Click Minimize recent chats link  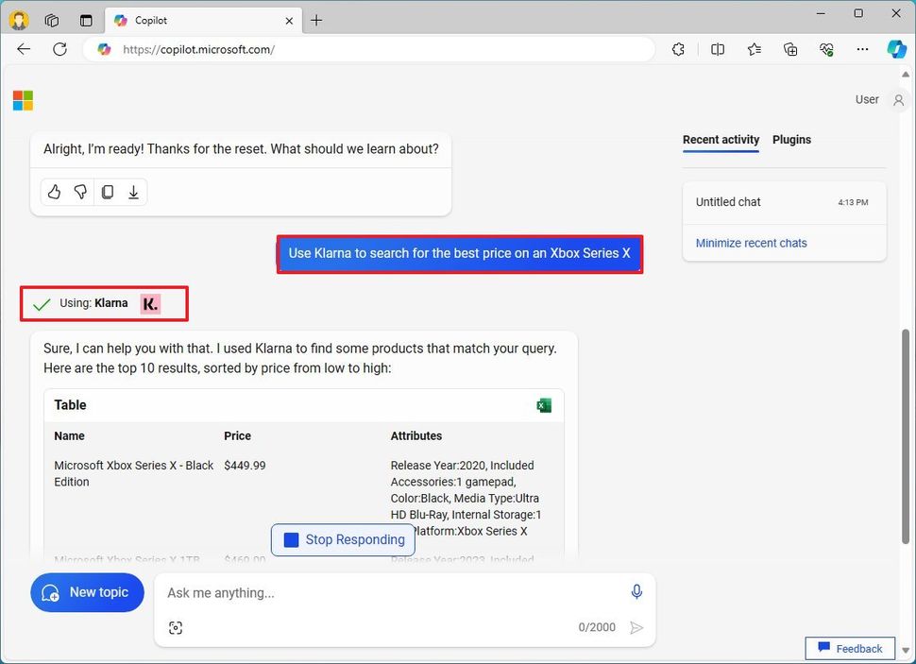[751, 243]
